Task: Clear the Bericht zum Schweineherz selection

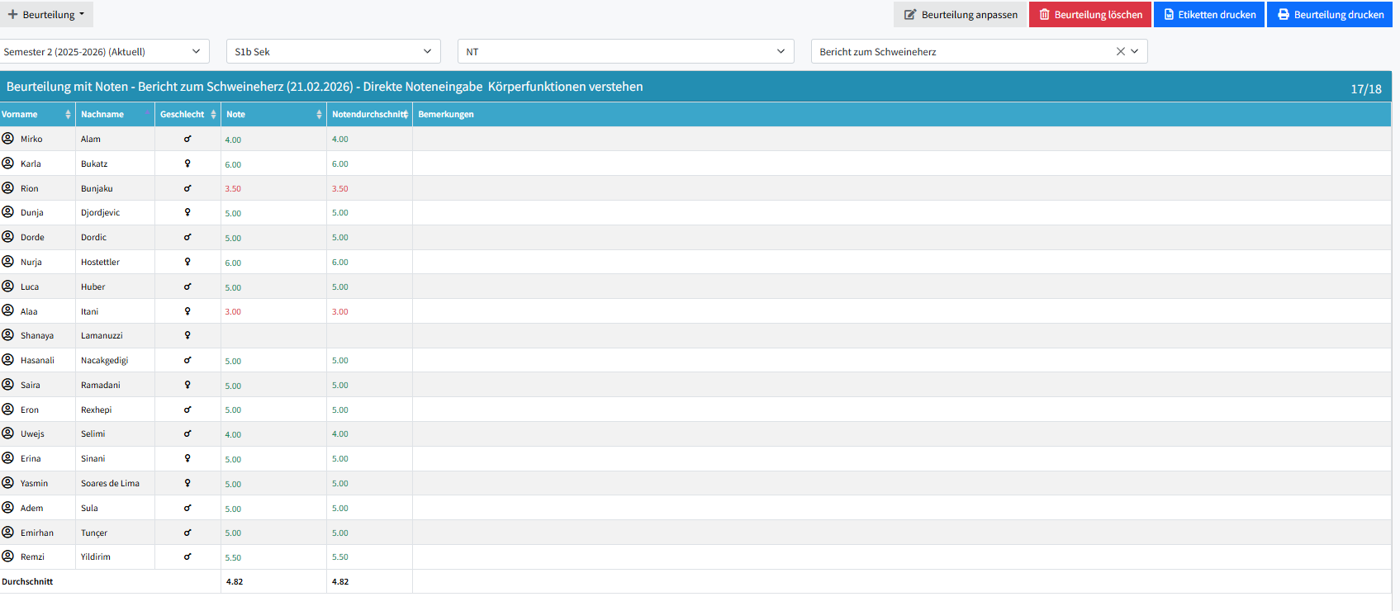Action: (1120, 51)
